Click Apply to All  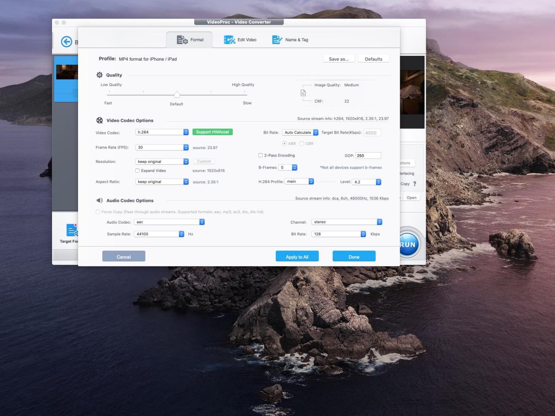click(297, 257)
